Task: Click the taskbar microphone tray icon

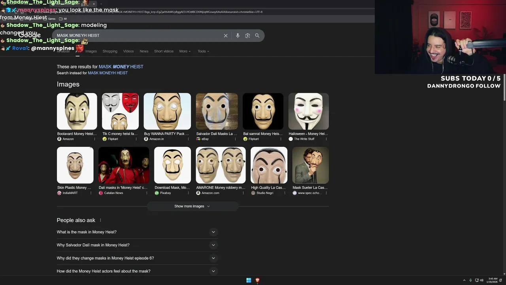Action: [470, 280]
